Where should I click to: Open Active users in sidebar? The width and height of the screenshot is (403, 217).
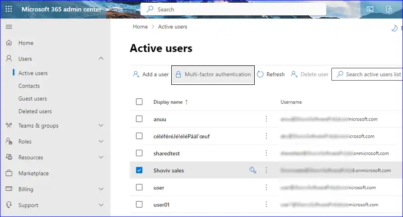pyautogui.click(x=33, y=73)
